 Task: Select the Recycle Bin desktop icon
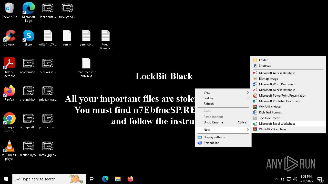pyautogui.click(x=9, y=11)
